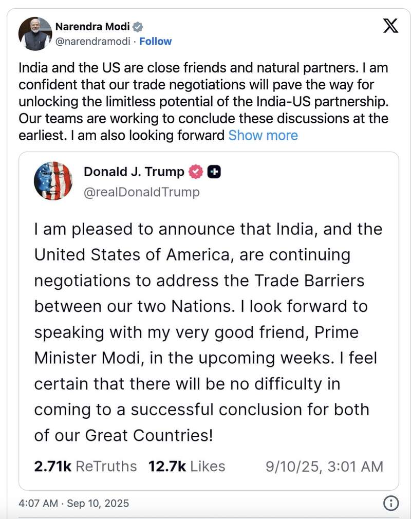Open the Narendra Modi display name

[92, 27]
